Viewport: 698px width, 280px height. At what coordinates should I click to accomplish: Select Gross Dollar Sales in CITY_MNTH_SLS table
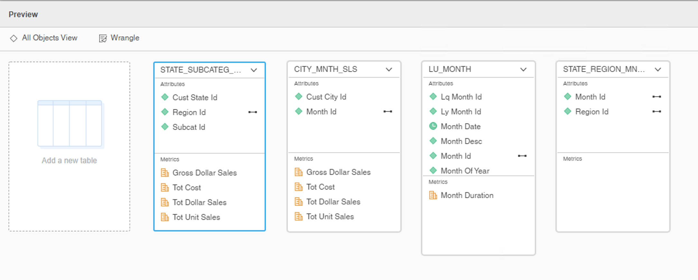tap(339, 172)
